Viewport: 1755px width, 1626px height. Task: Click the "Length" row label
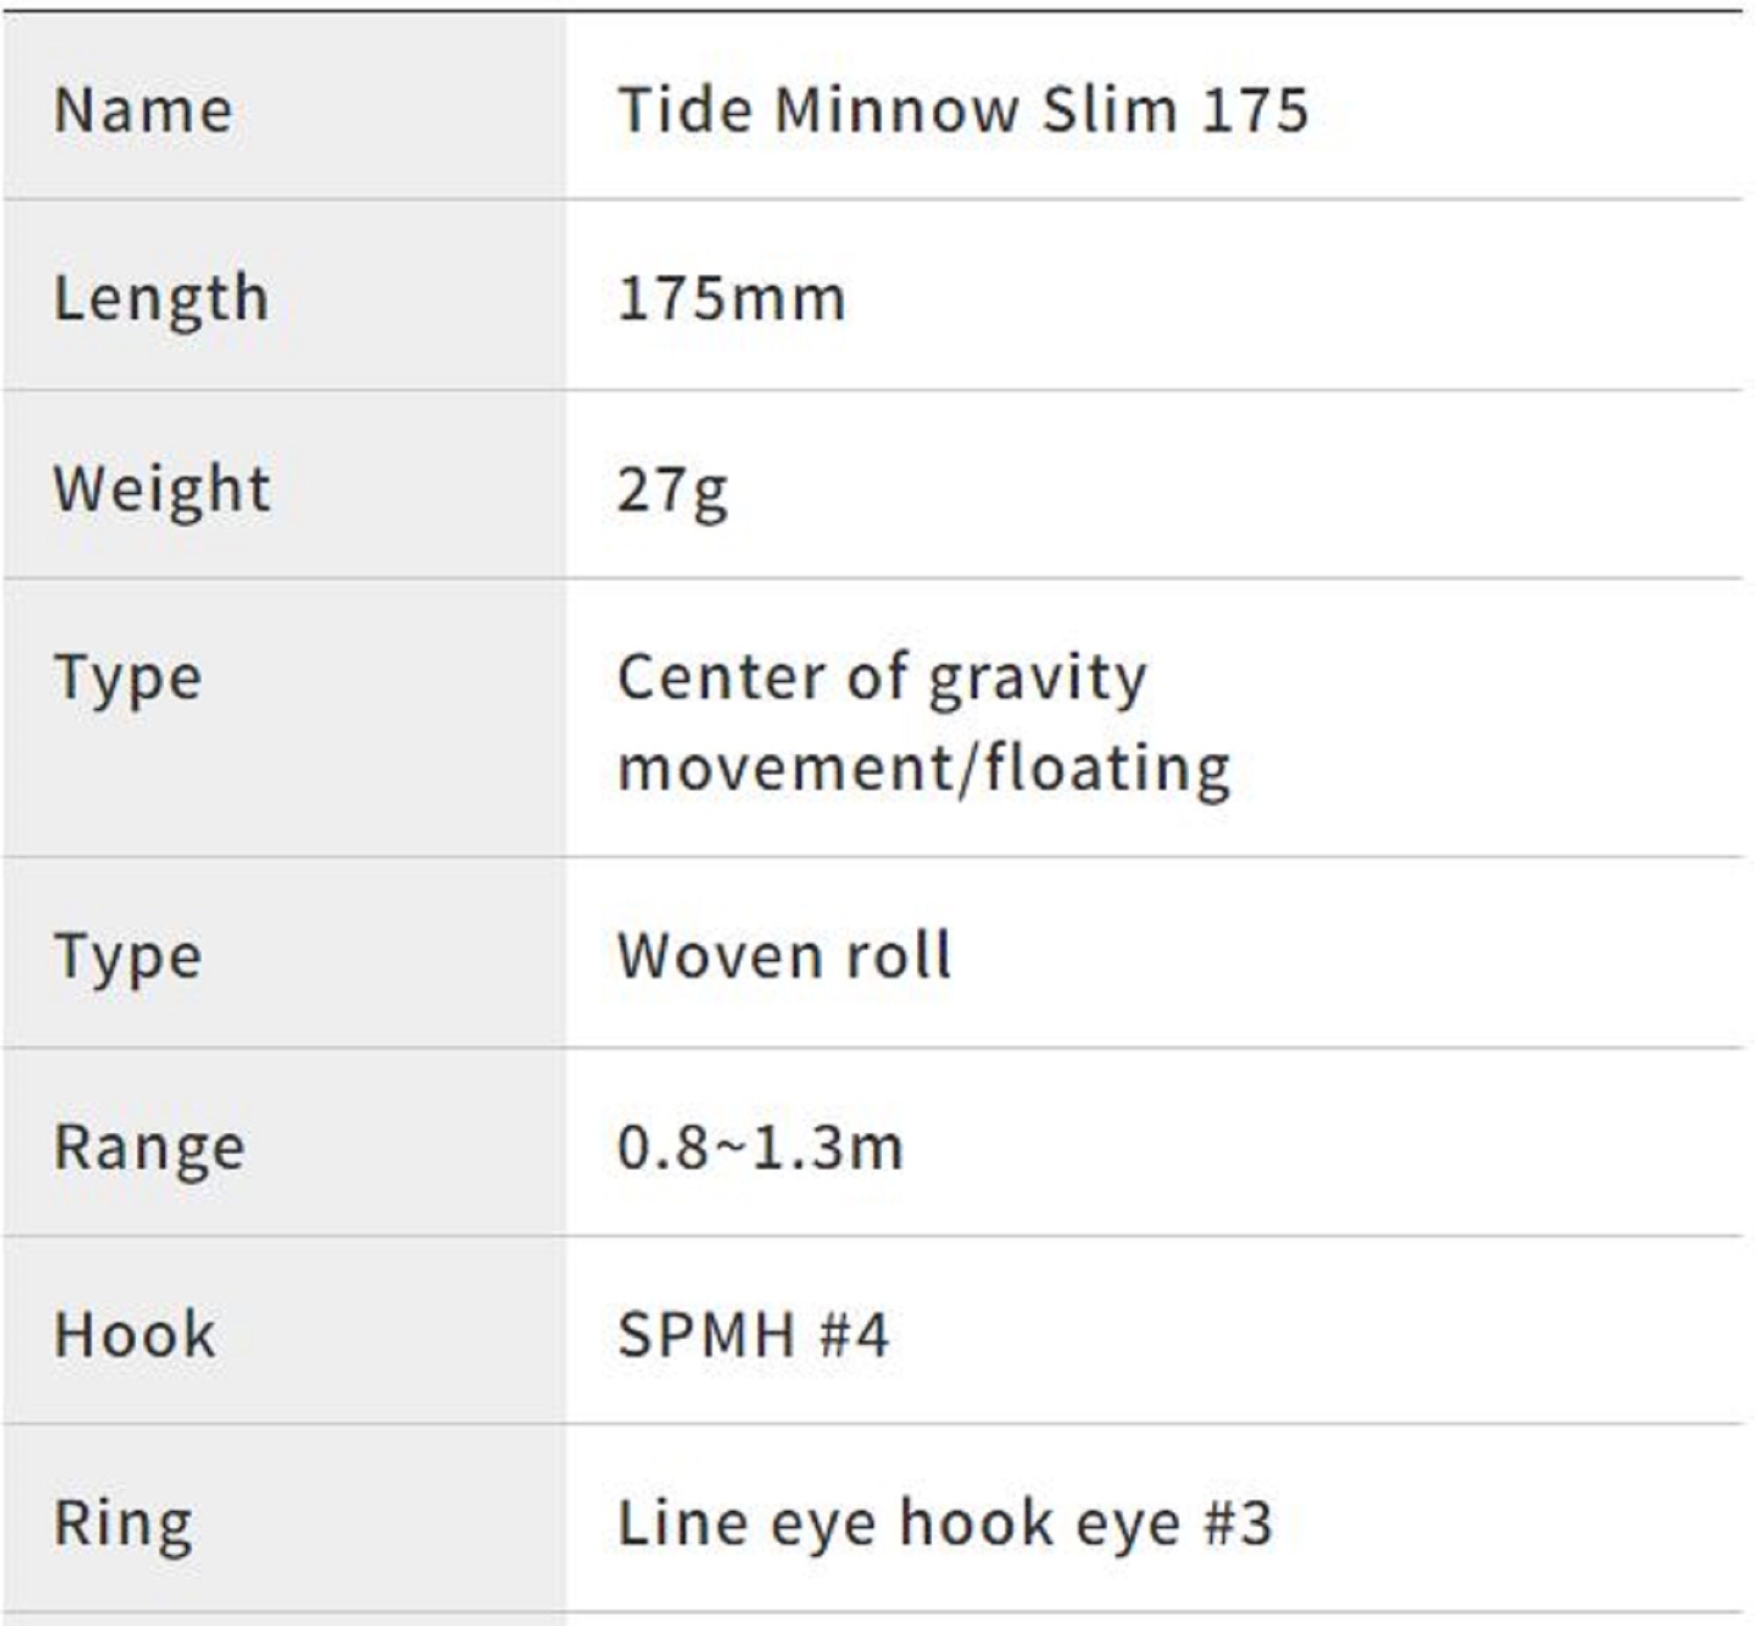click(161, 299)
